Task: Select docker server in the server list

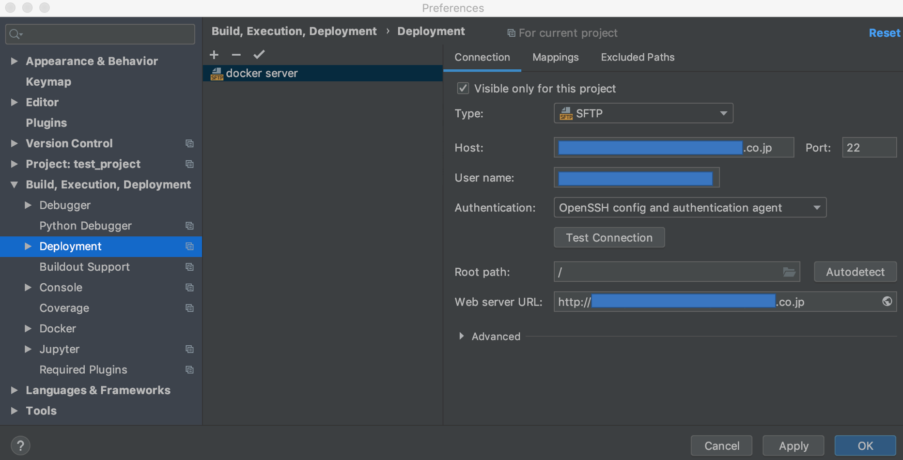Action: click(x=262, y=74)
